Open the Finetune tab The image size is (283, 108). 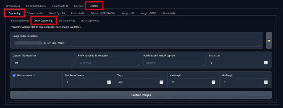click(79, 6)
